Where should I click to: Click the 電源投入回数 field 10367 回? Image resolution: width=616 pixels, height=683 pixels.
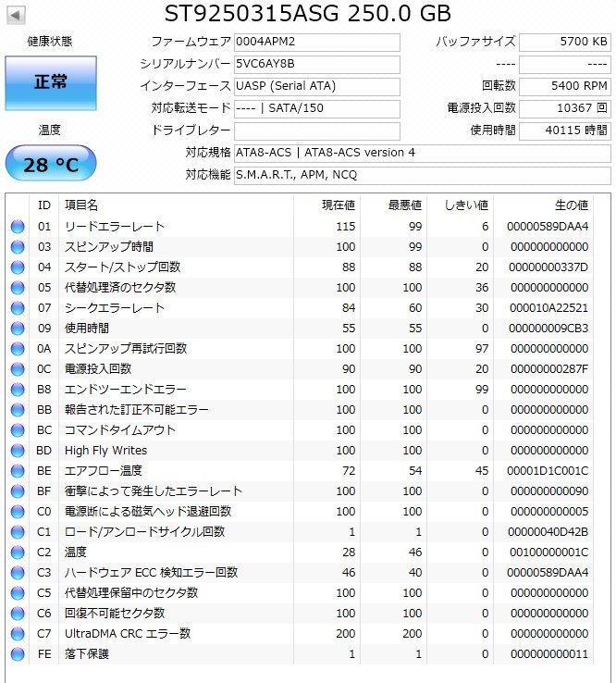click(x=565, y=109)
